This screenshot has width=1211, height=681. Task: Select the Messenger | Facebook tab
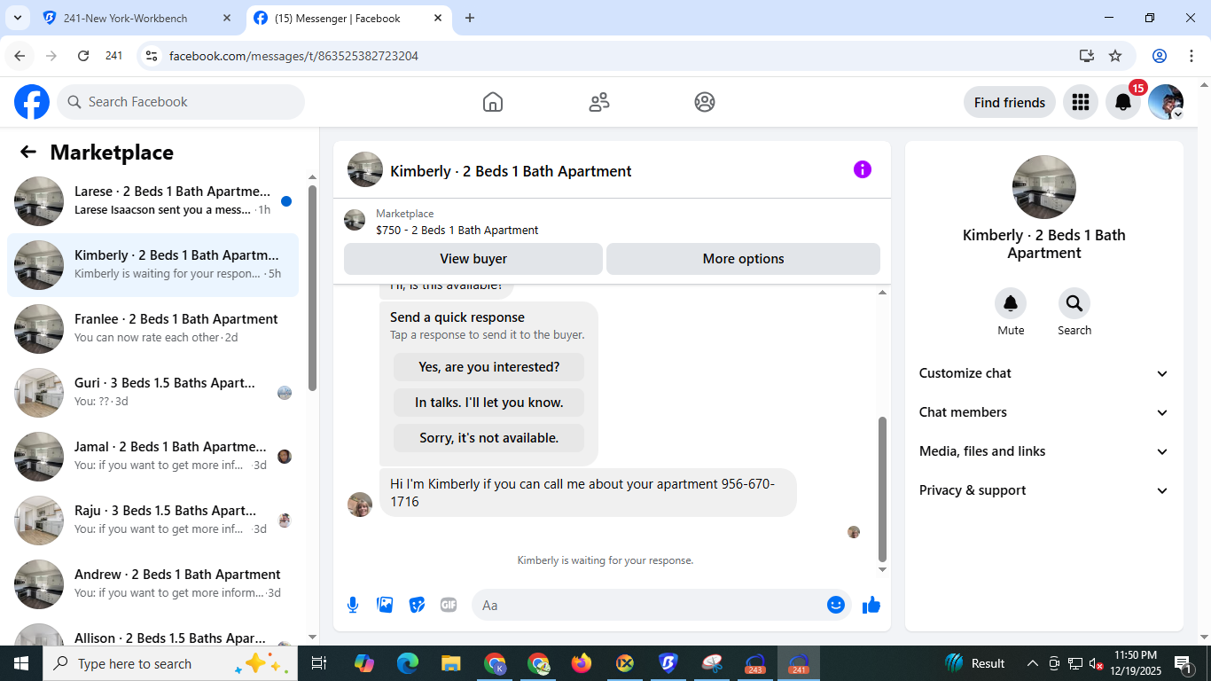348,18
